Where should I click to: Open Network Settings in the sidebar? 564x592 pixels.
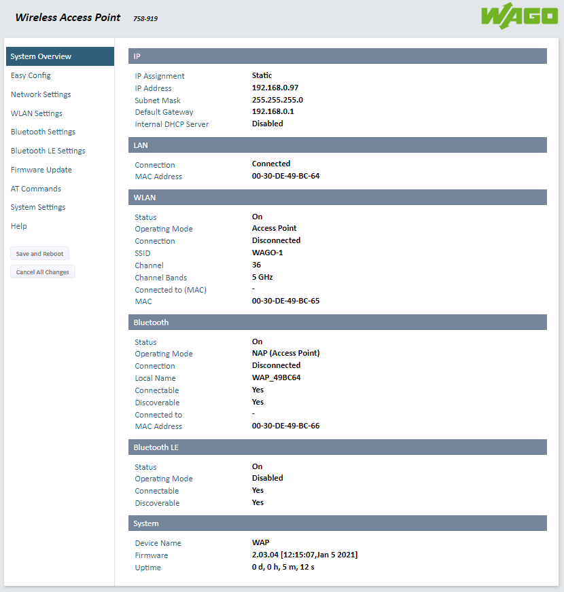click(41, 94)
